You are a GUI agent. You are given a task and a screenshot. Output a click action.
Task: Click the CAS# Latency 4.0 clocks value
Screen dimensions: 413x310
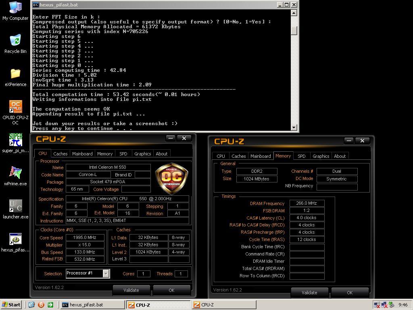307,218
